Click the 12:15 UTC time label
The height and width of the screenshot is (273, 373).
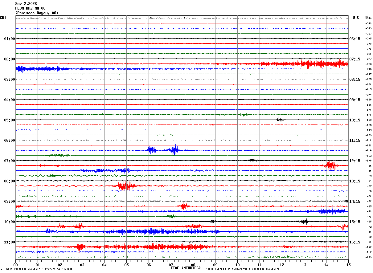coord(355,161)
